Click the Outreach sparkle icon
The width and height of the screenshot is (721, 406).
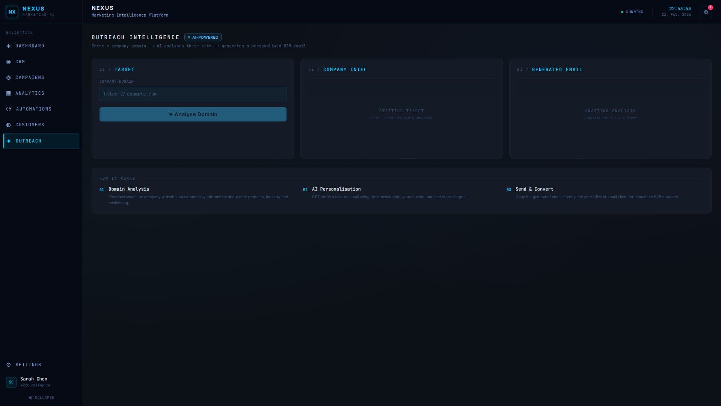click(9, 141)
